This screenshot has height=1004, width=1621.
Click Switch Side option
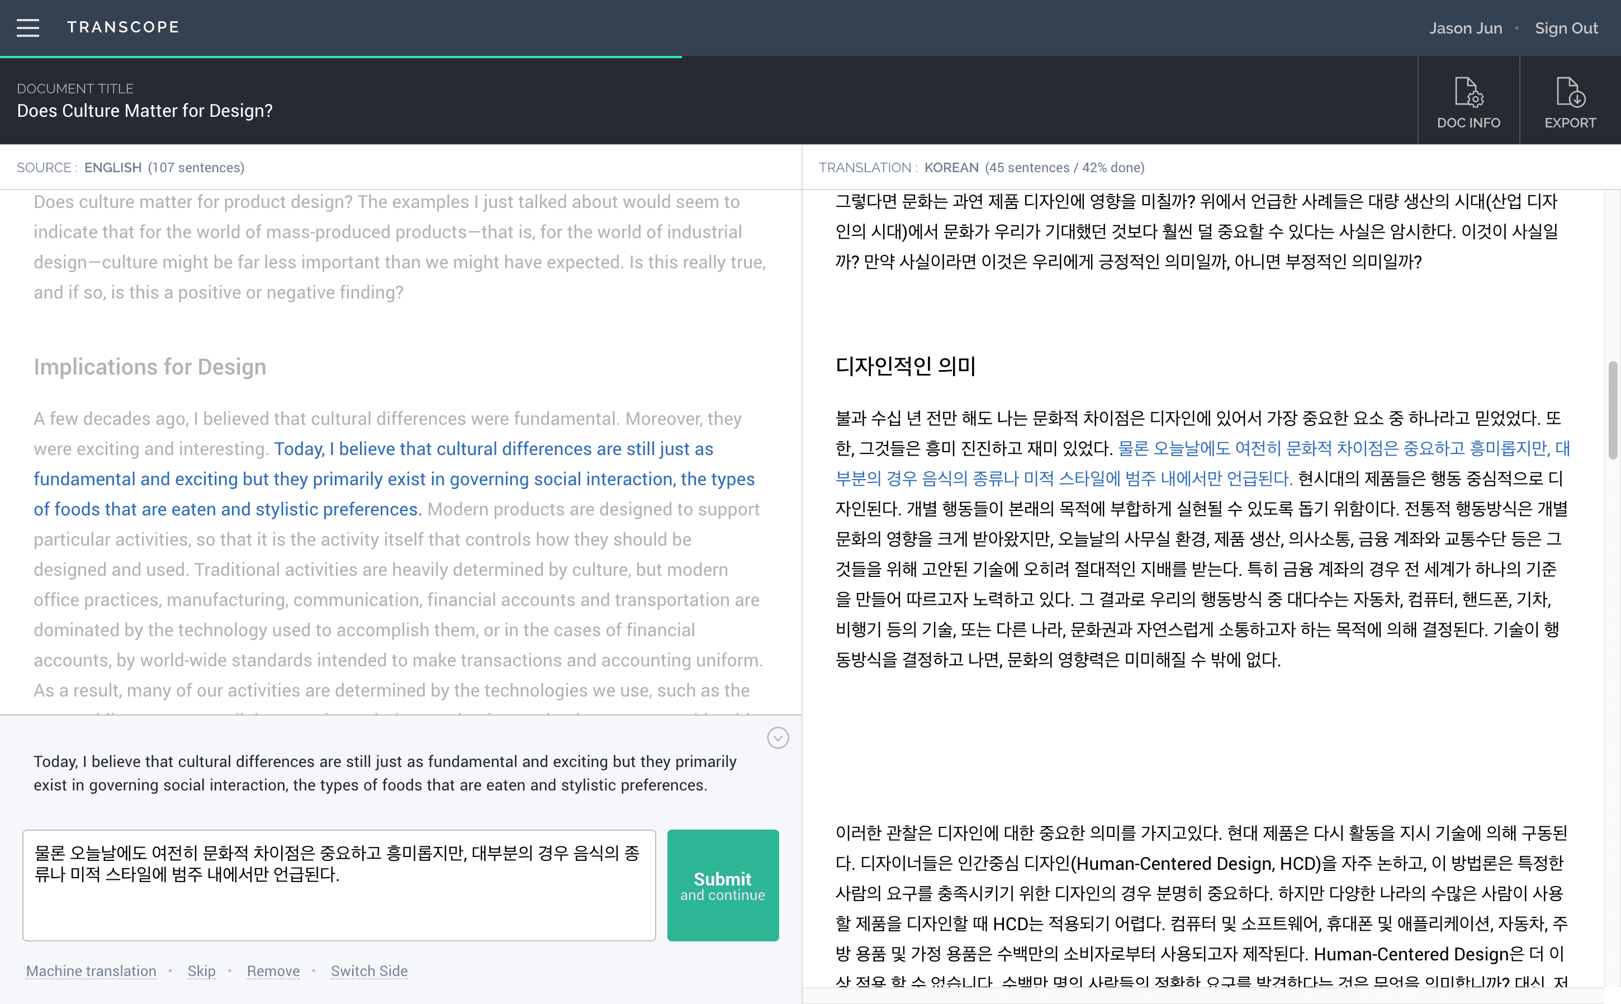click(369, 971)
